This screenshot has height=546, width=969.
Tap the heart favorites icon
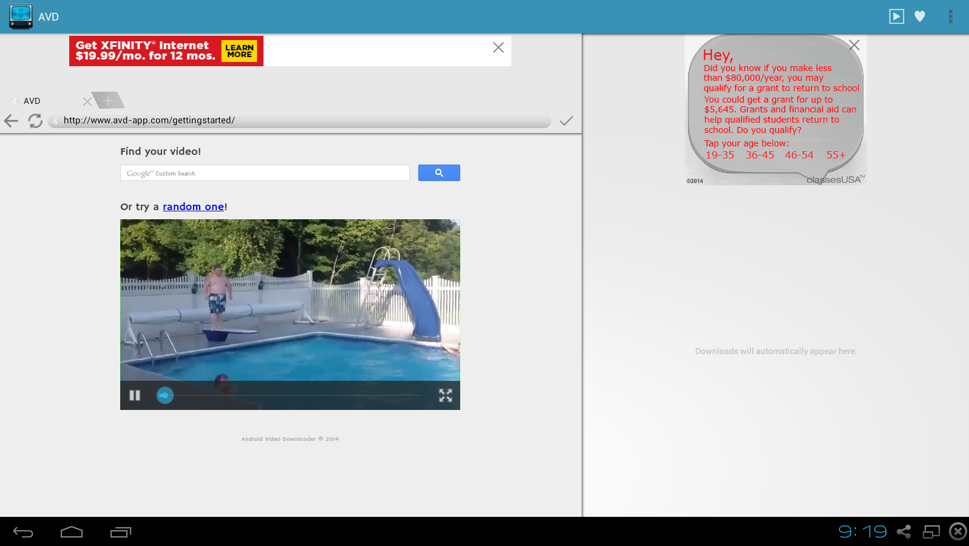point(920,16)
